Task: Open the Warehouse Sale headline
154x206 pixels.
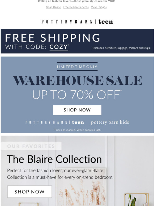Action: (x=77, y=80)
